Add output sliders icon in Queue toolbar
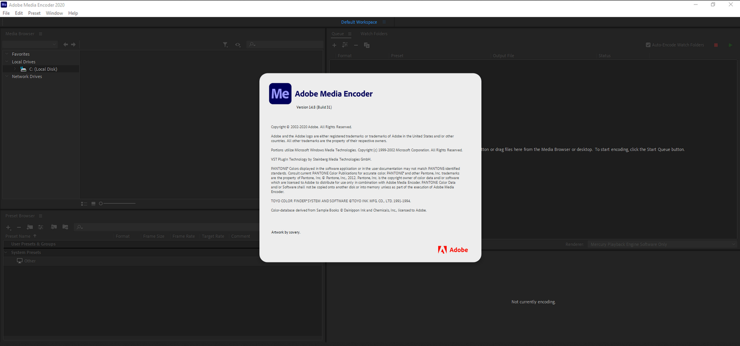Screen dimensions: 740x346 (x=345, y=45)
